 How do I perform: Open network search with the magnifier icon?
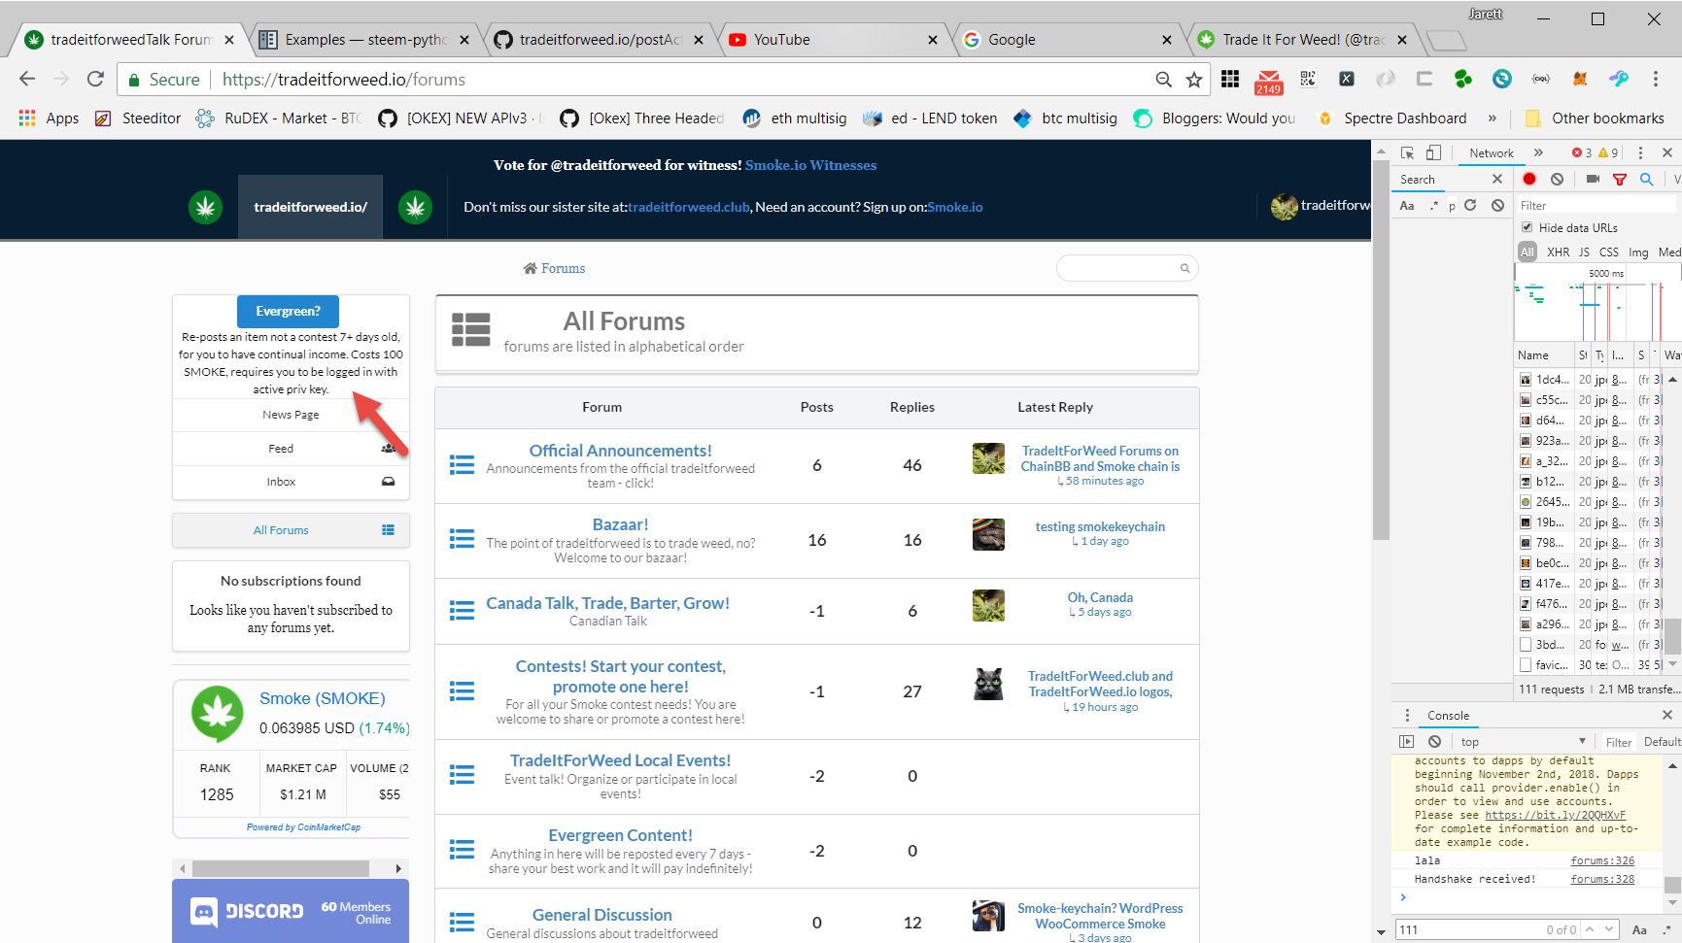pyautogui.click(x=1646, y=179)
